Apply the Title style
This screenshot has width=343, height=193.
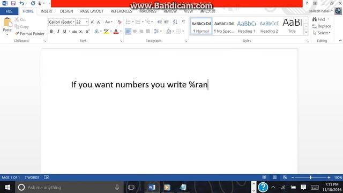coord(292,26)
